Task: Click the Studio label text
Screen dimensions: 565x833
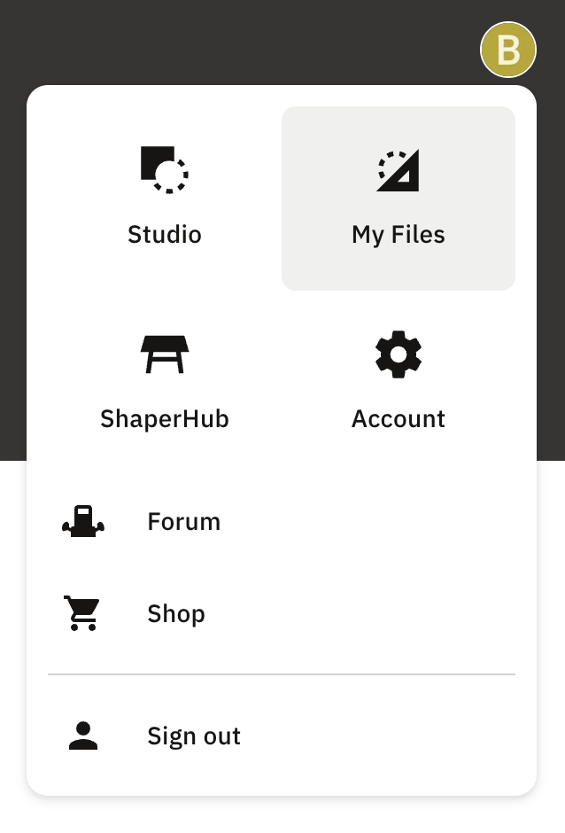Action: (164, 234)
